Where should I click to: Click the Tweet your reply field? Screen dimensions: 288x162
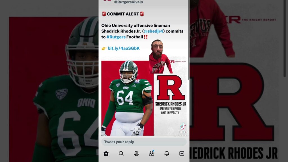pos(144,142)
